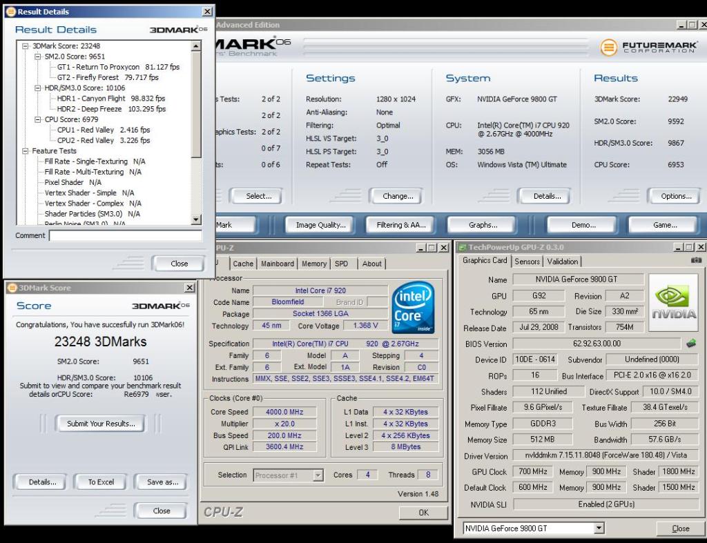Collapse the 3DMark Score tree node
Image resolution: width=707 pixels, height=543 pixels.
tap(26, 46)
